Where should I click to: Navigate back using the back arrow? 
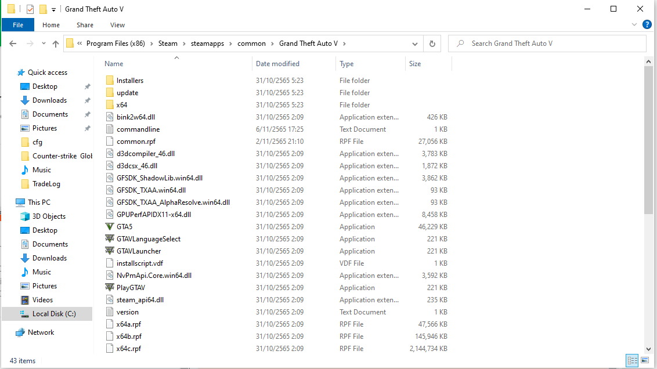pos(12,44)
